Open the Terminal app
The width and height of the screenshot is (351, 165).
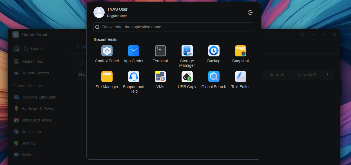coord(160,51)
